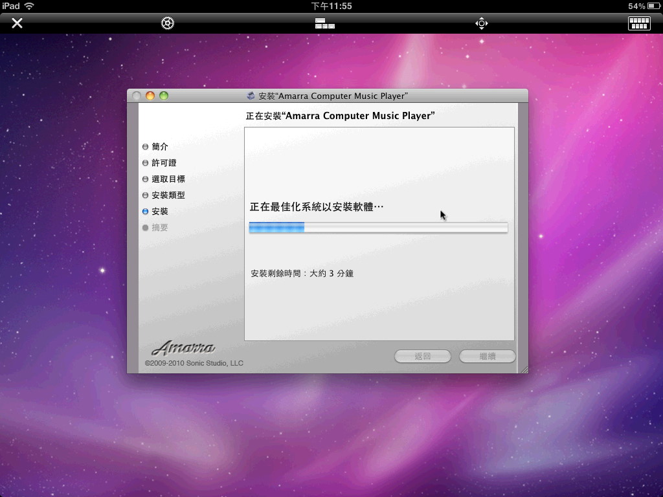Click the installer package icon in title bar

tap(251, 96)
